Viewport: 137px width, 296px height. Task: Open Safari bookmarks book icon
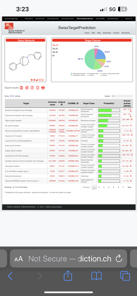97,276
